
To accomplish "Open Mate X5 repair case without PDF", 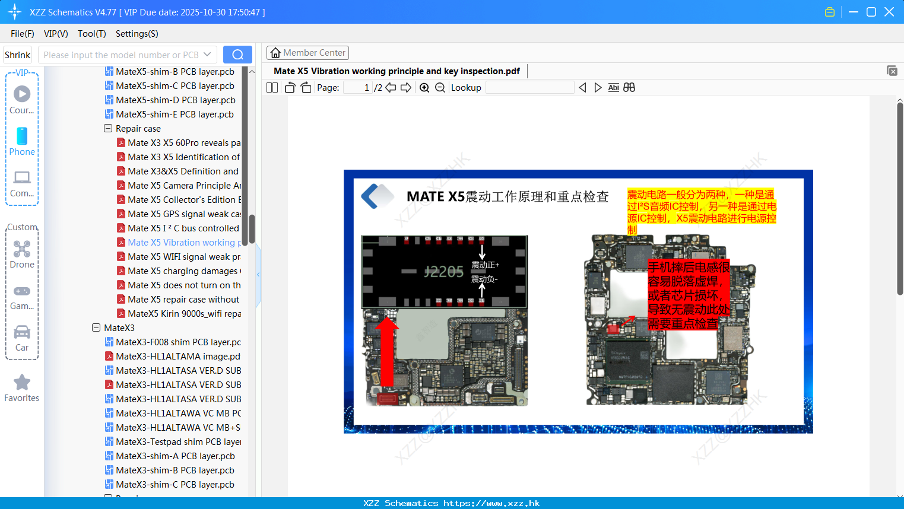I will (x=178, y=299).
